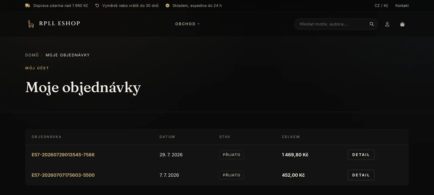The height and width of the screenshot is (195, 434).
Task: Click the MŮJ ÚČET label
Action: [x=37, y=68]
